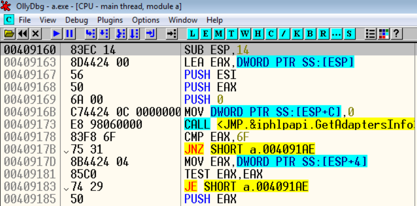This screenshot has width=417, height=206.
Task: Open CPU window with C toolbar button
Action: tap(271, 34)
